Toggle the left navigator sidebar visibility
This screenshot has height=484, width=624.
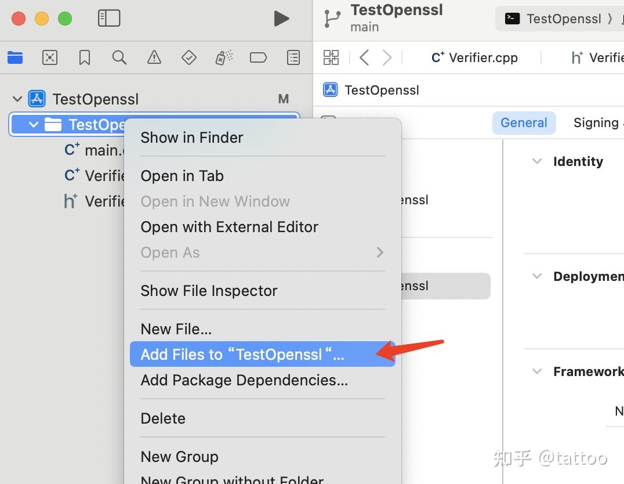tap(108, 18)
